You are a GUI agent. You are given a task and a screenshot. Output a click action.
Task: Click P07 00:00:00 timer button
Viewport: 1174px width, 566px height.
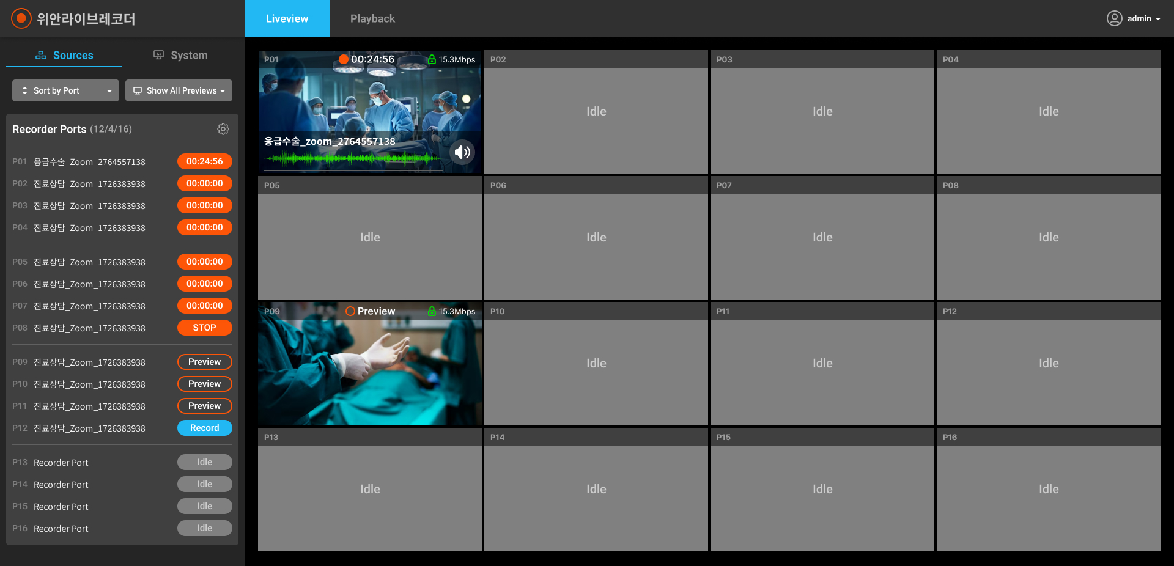[x=205, y=306]
